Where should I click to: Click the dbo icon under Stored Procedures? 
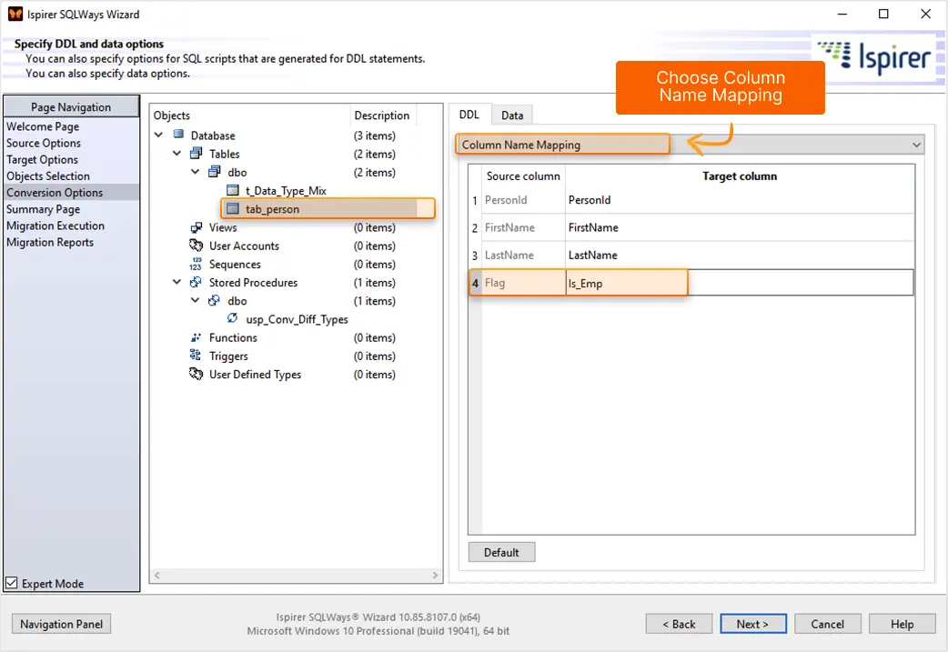tap(214, 300)
